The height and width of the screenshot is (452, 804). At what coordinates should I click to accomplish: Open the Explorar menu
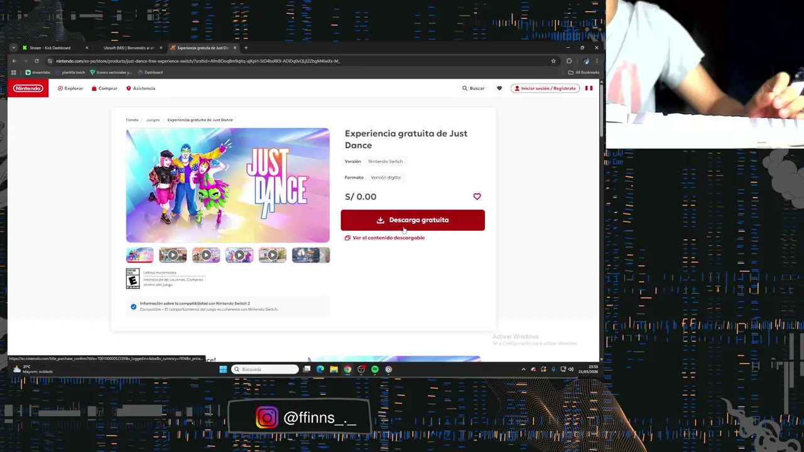70,89
